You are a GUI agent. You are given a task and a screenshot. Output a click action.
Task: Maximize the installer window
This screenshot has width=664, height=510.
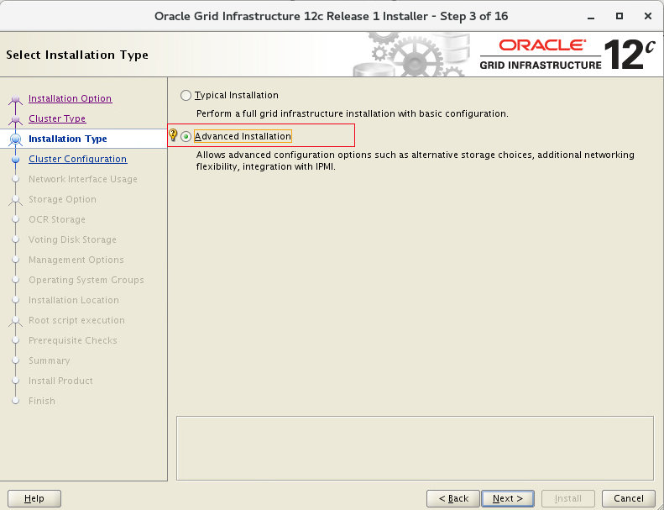[x=620, y=16]
